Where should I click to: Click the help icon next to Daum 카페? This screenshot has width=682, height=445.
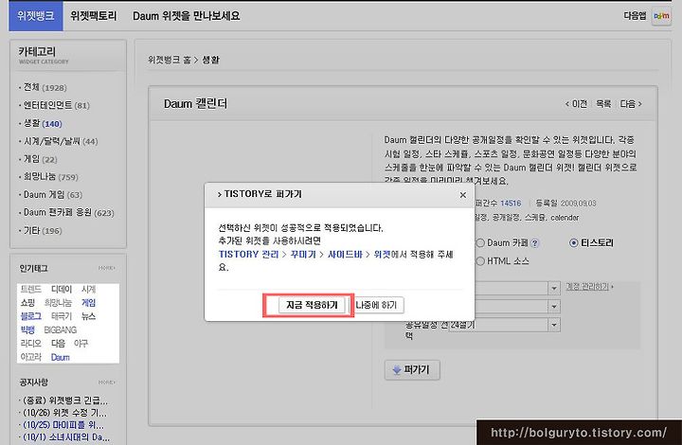coord(534,243)
